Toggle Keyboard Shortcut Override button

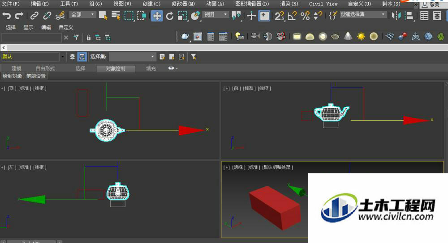(x=264, y=16)
